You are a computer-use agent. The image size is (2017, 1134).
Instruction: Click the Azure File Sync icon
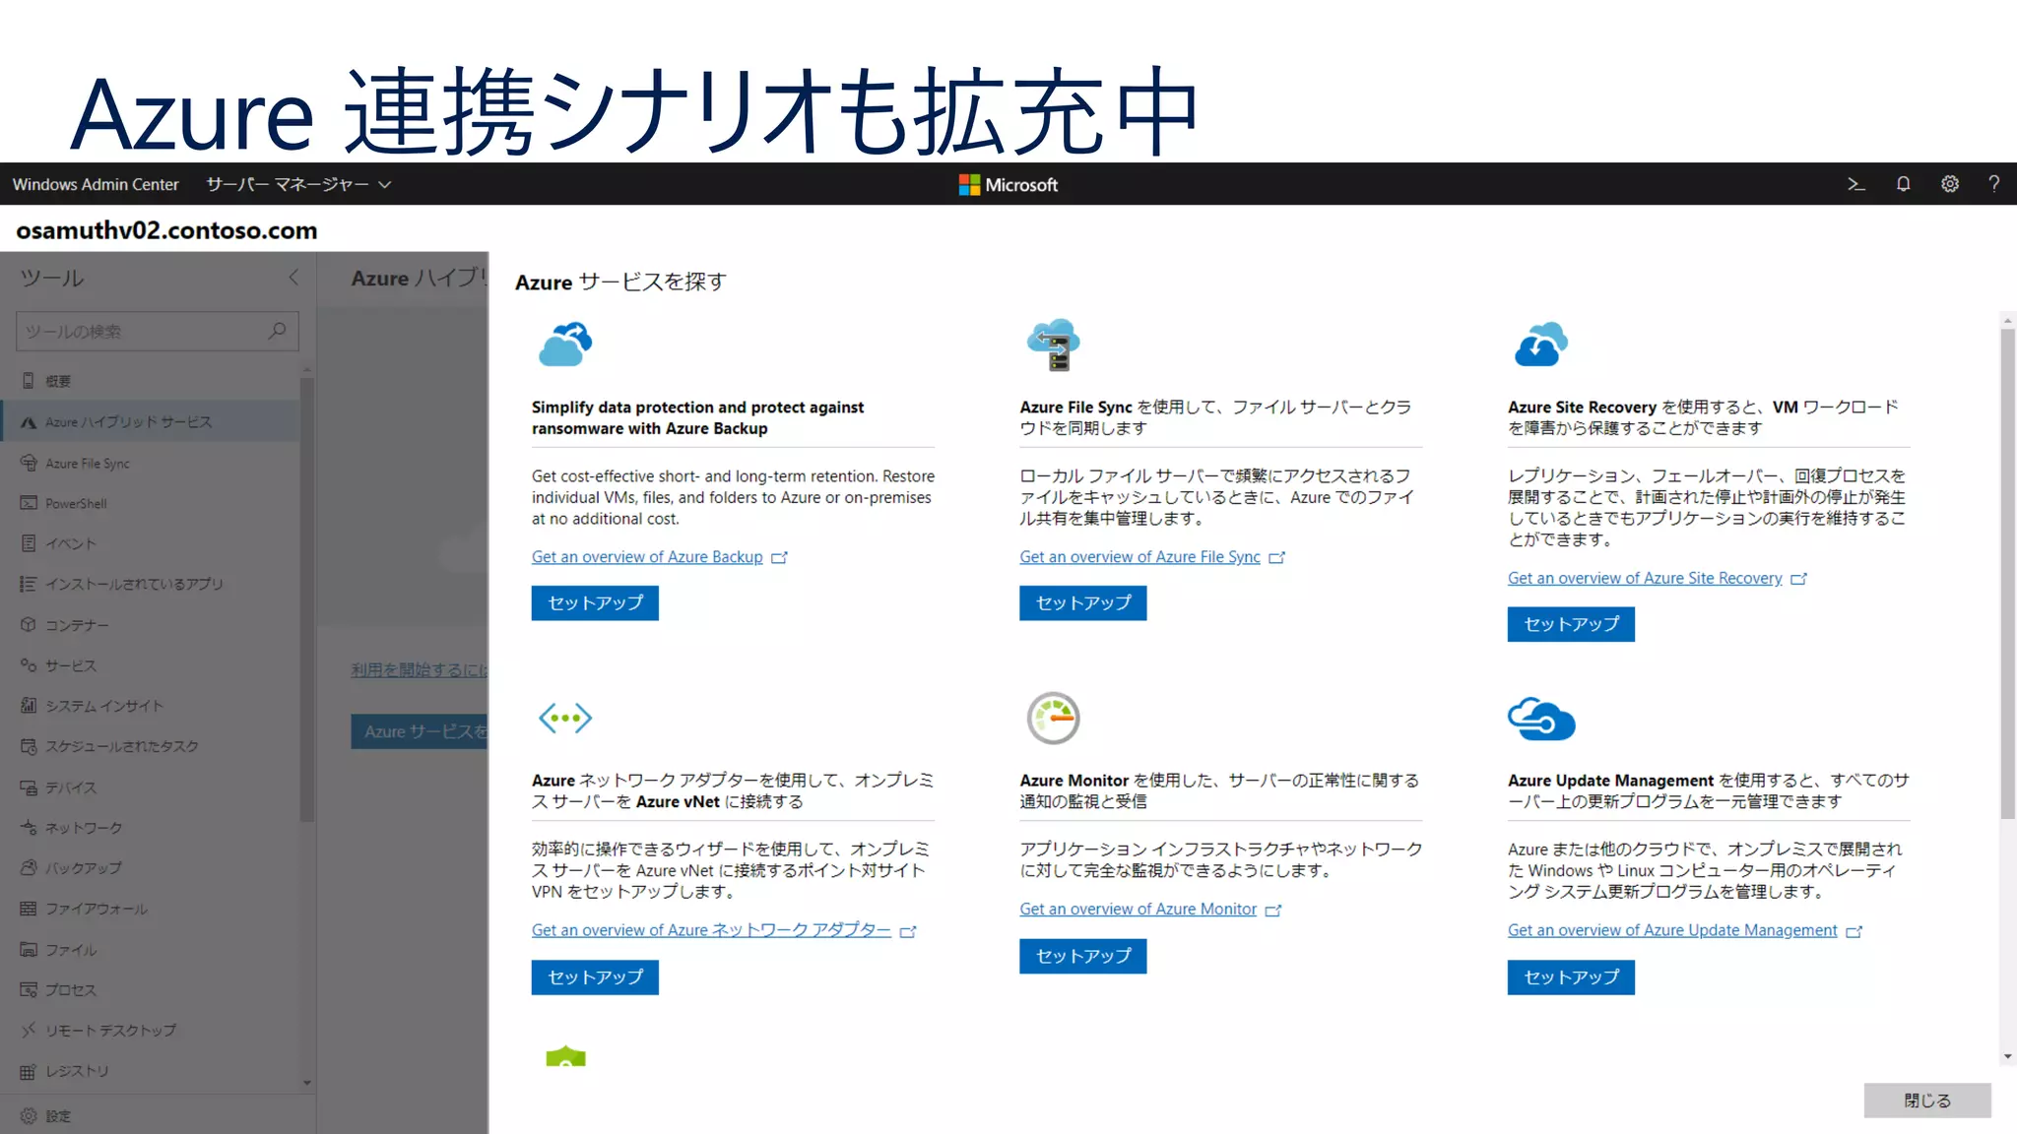pyautogui.click(x=1053, y=345)
